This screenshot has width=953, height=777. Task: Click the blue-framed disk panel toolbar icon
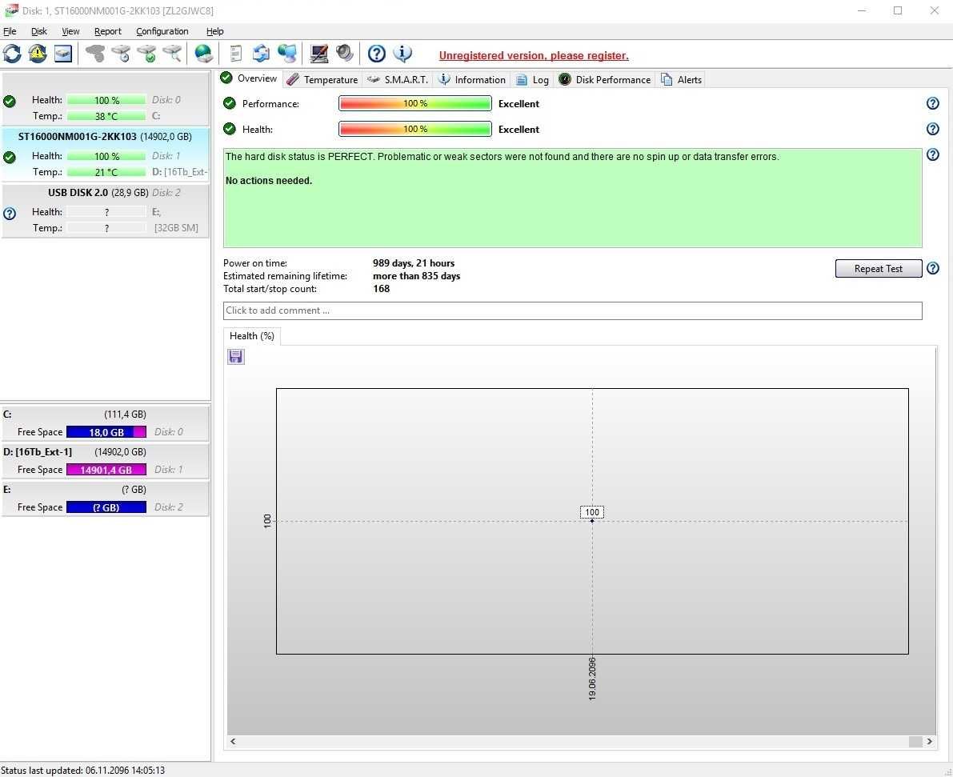click(63, 54)
